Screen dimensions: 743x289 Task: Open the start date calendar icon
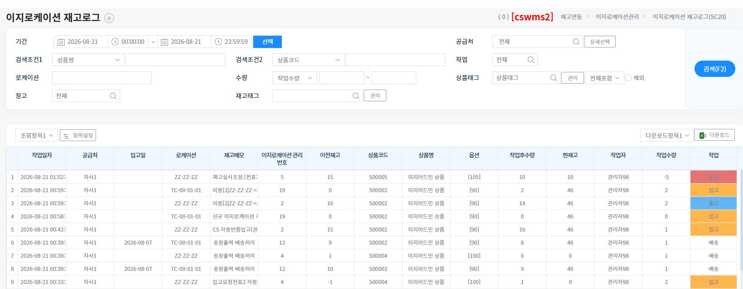[x=61, y=42]
